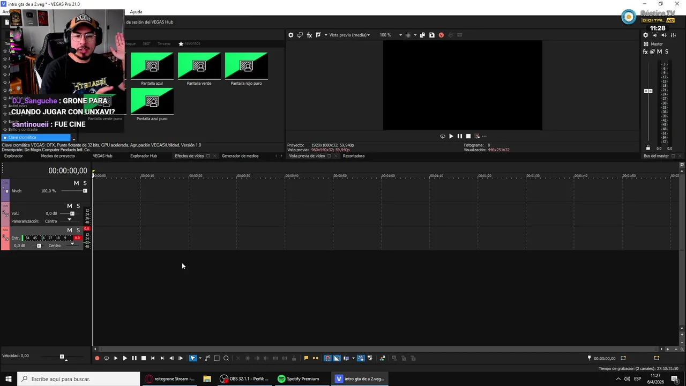
Task: Open Master bus FX
Action: point(645,51)
